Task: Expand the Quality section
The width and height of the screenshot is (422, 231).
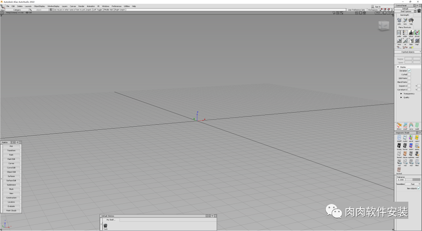Action: pyautogui.click(x=401, y=97)
